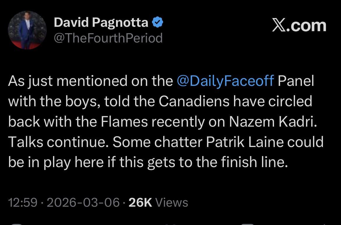Click the Views label

click(172, 202)
